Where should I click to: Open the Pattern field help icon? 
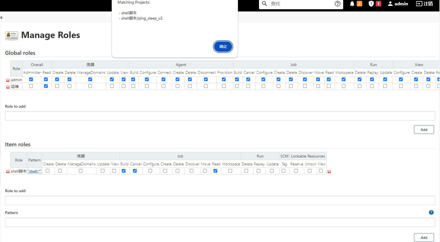pyautogui.click(x=431, y=213)
